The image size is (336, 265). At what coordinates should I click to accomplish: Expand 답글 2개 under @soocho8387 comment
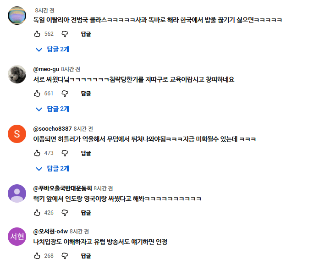click(x=53, y=168)
